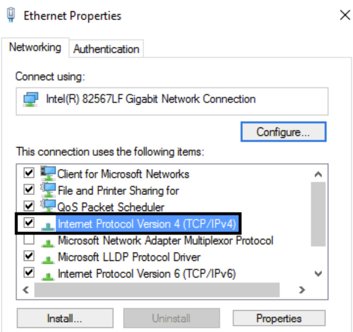The width and height of the screenshot is (353, 332).
Task: Click the horizontal scrollbar track of list
Action: pyautogui.click(x=156, y=289)
